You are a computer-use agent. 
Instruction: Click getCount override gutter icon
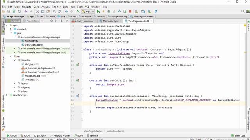click(77, 80)
